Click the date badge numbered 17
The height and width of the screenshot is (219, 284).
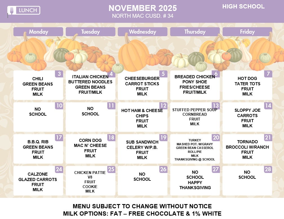[x=59, y=138]
